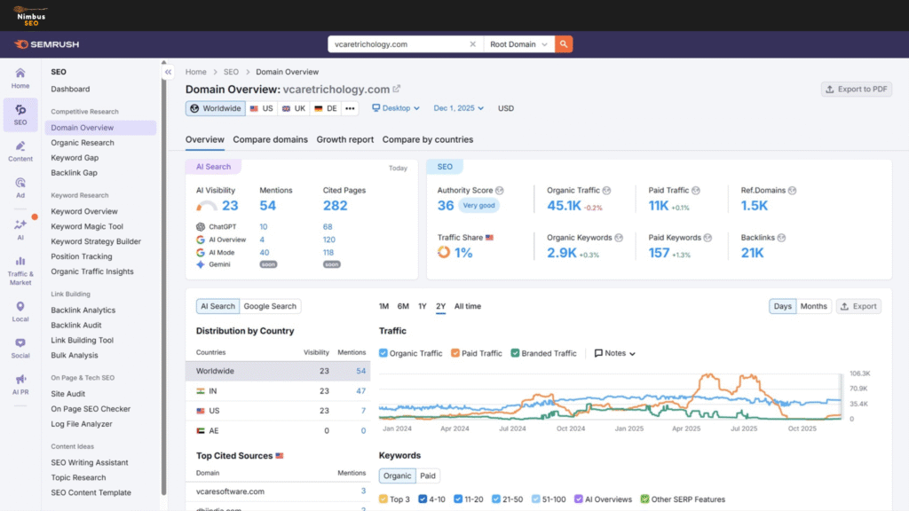
Task: Switch to the Growth report tab
Action: (344, 139)
